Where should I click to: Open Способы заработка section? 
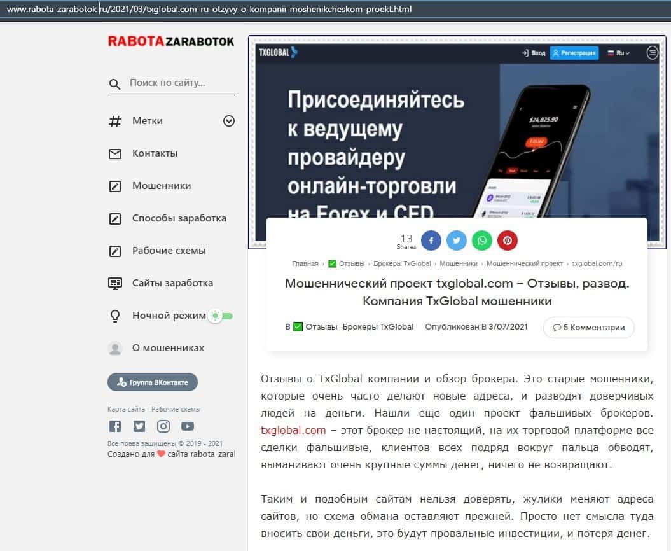[179, 218]
